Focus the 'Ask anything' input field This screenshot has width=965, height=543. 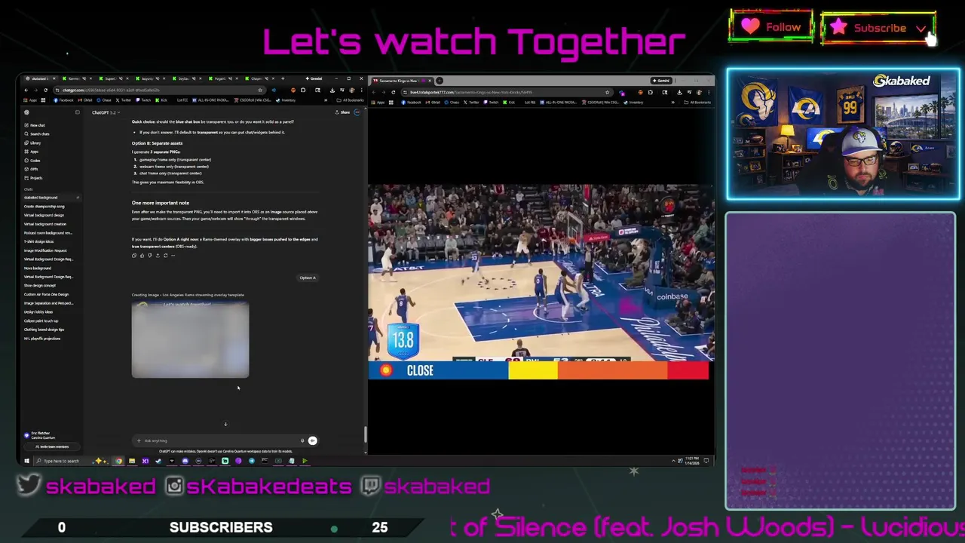pyautogui.click(x=219, y=440)
